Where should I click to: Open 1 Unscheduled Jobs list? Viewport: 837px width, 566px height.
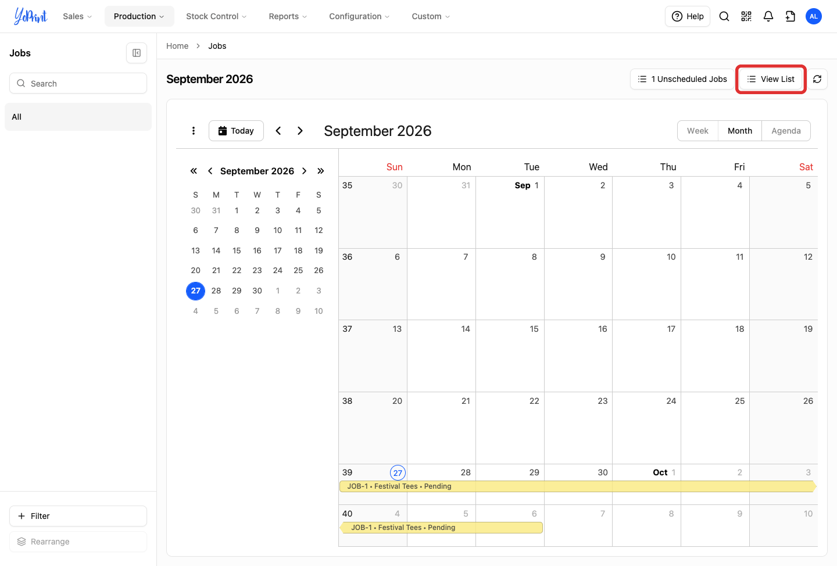pos(682,79)
